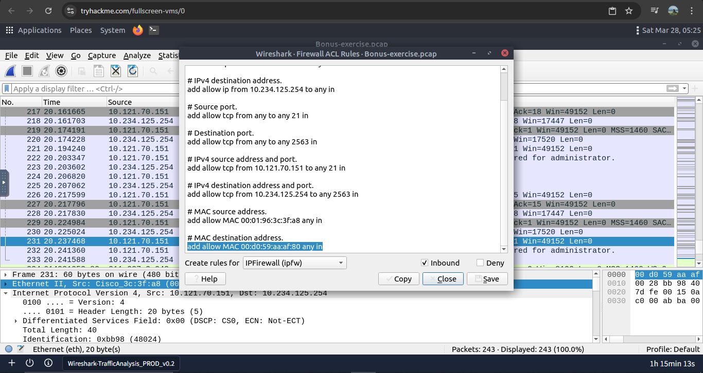Open the toolbar file-copy icon beside the gear
Viewport: 703px width, 373px height.
coord(82,71)
